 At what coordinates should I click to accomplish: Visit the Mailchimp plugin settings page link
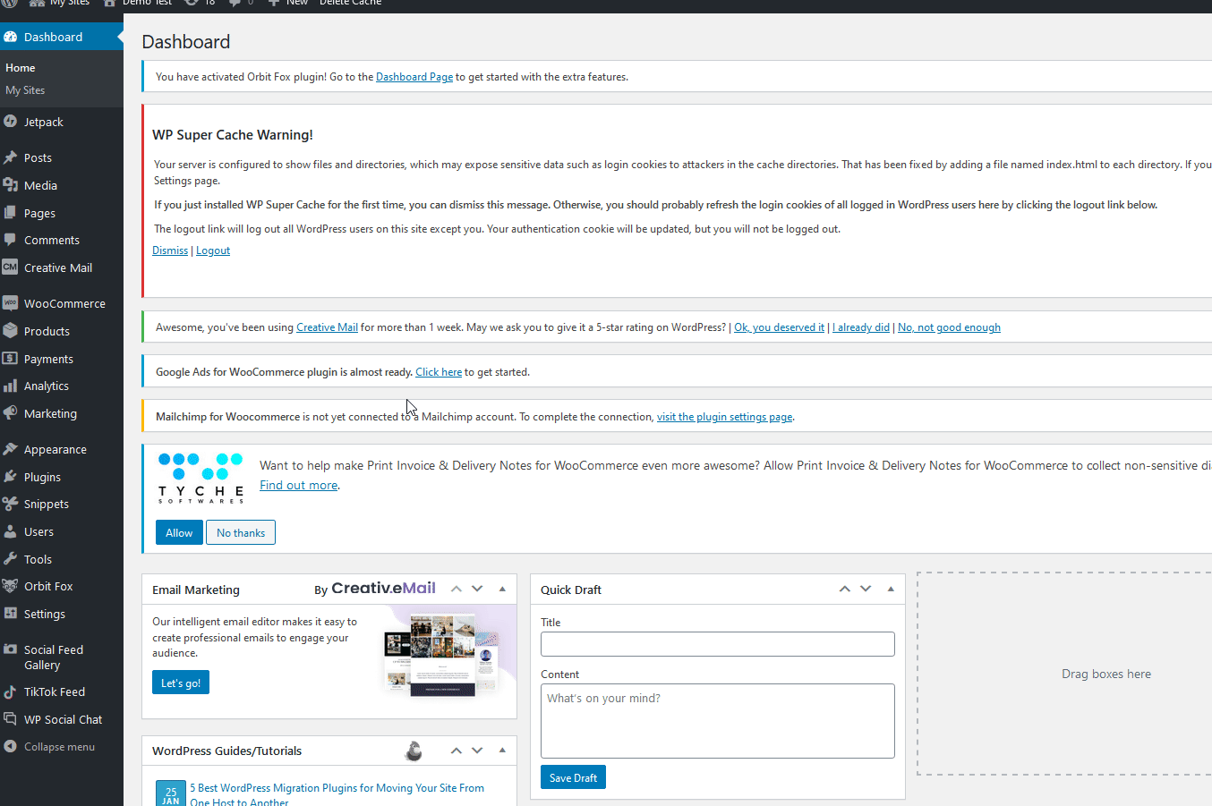[724, 417]
